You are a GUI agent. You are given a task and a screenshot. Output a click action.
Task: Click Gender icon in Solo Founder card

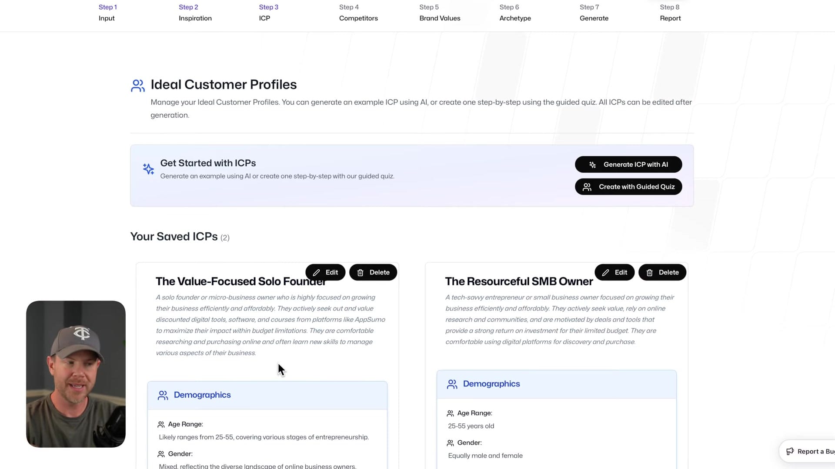click(161, 454)
